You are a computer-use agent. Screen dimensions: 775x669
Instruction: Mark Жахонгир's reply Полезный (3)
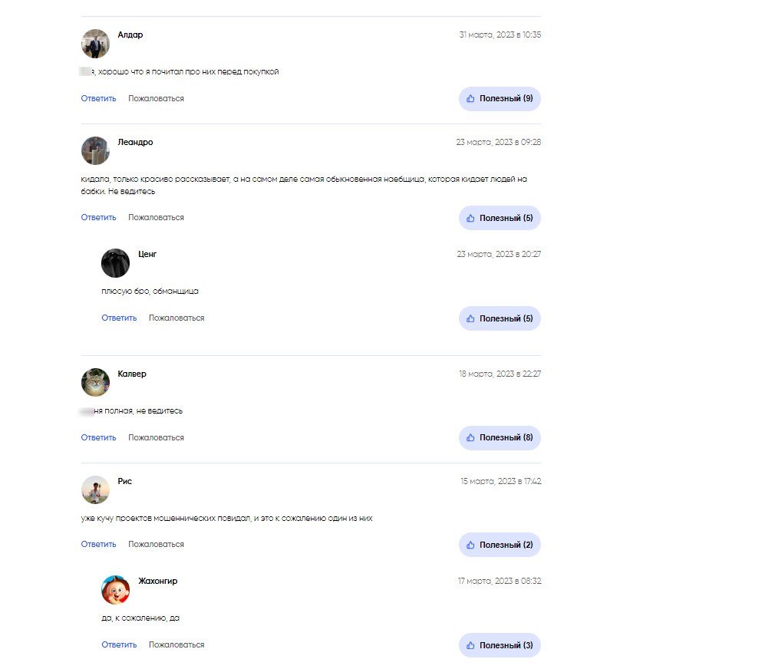pyautogui.click(x=500, y=645)
